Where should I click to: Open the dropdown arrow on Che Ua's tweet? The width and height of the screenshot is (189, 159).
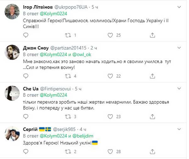click(179, 88)
